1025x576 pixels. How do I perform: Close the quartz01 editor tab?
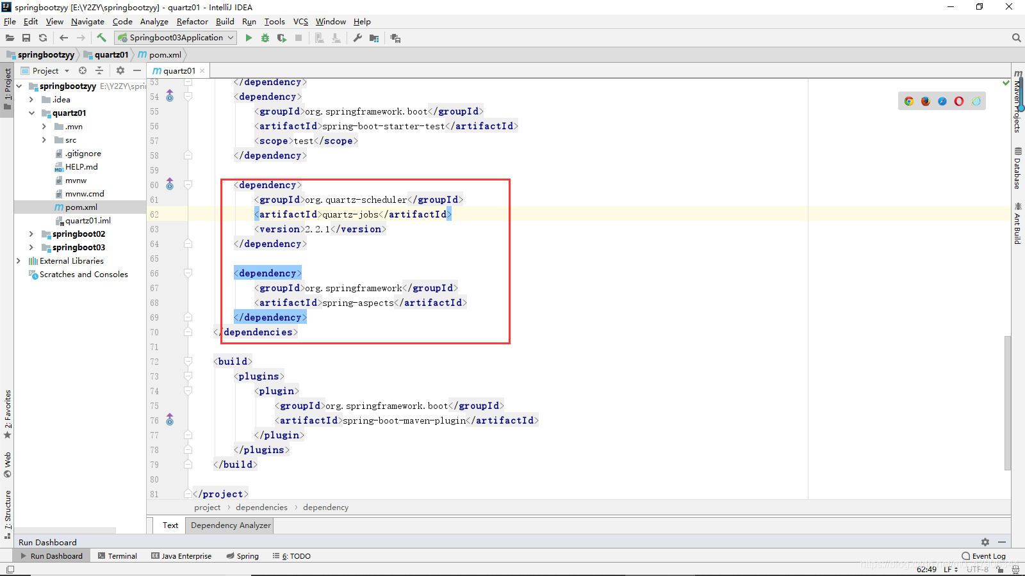[x=202, y=71]
